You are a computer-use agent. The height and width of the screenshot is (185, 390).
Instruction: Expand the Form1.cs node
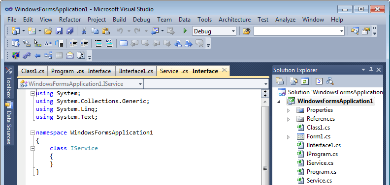288,136
